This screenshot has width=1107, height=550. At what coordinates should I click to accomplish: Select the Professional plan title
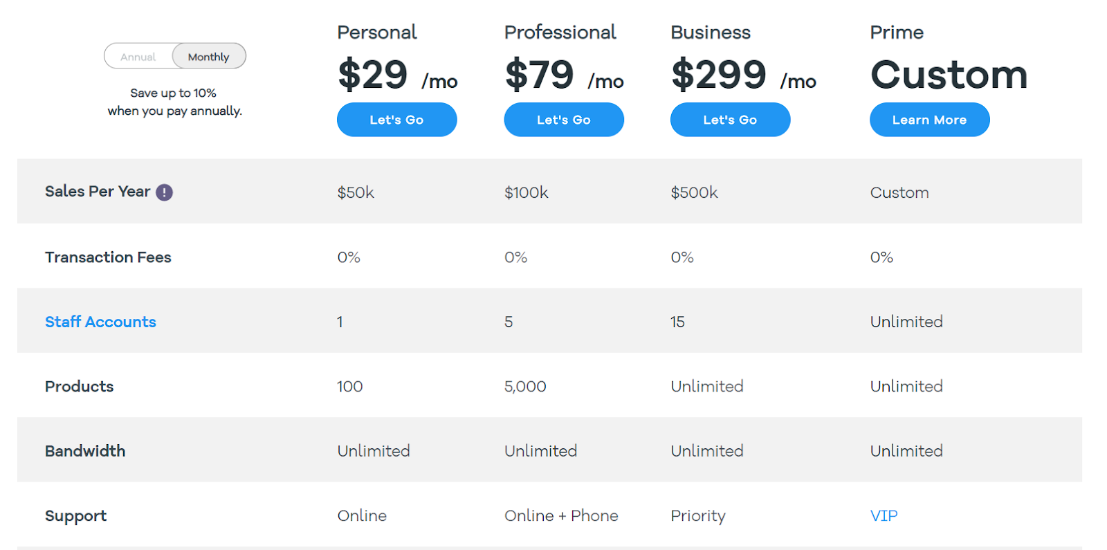[560, 33]
